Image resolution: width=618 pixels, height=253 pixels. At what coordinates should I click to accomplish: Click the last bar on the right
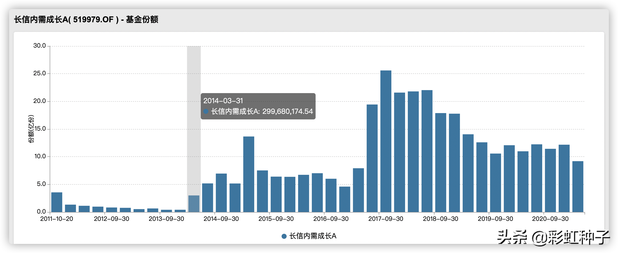[578, 186]
